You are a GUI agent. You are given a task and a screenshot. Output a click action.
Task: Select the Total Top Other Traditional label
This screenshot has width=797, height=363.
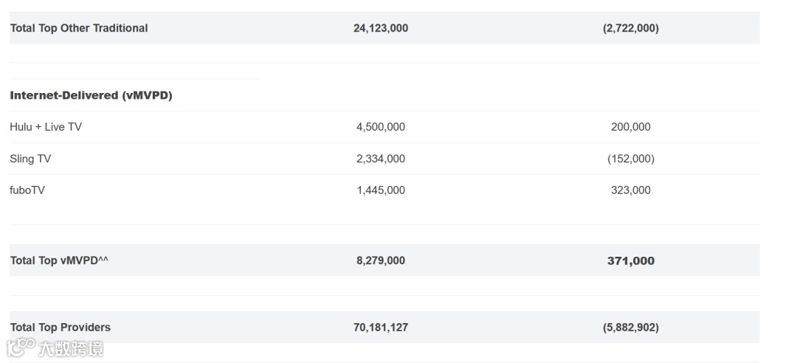tap(79, 28)
